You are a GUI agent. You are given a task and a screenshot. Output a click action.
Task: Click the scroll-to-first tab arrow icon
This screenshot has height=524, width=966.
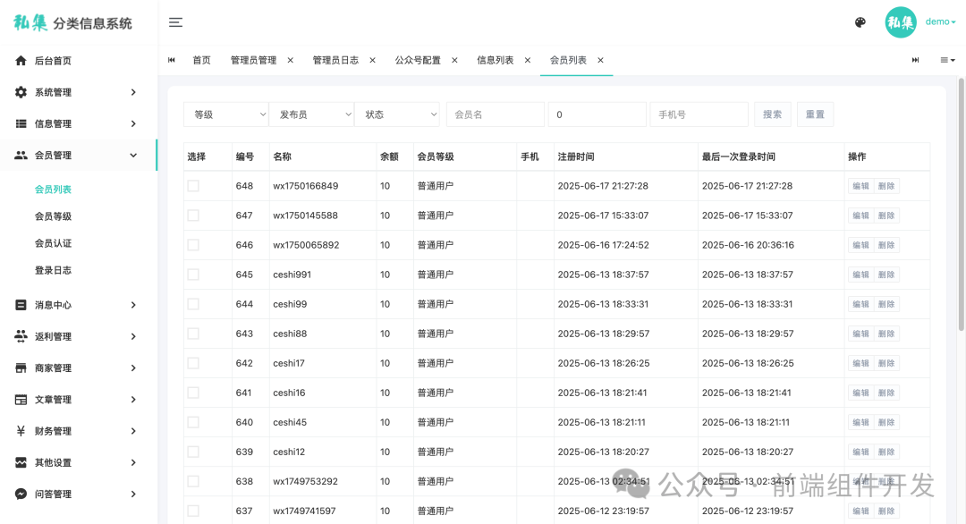171,60
